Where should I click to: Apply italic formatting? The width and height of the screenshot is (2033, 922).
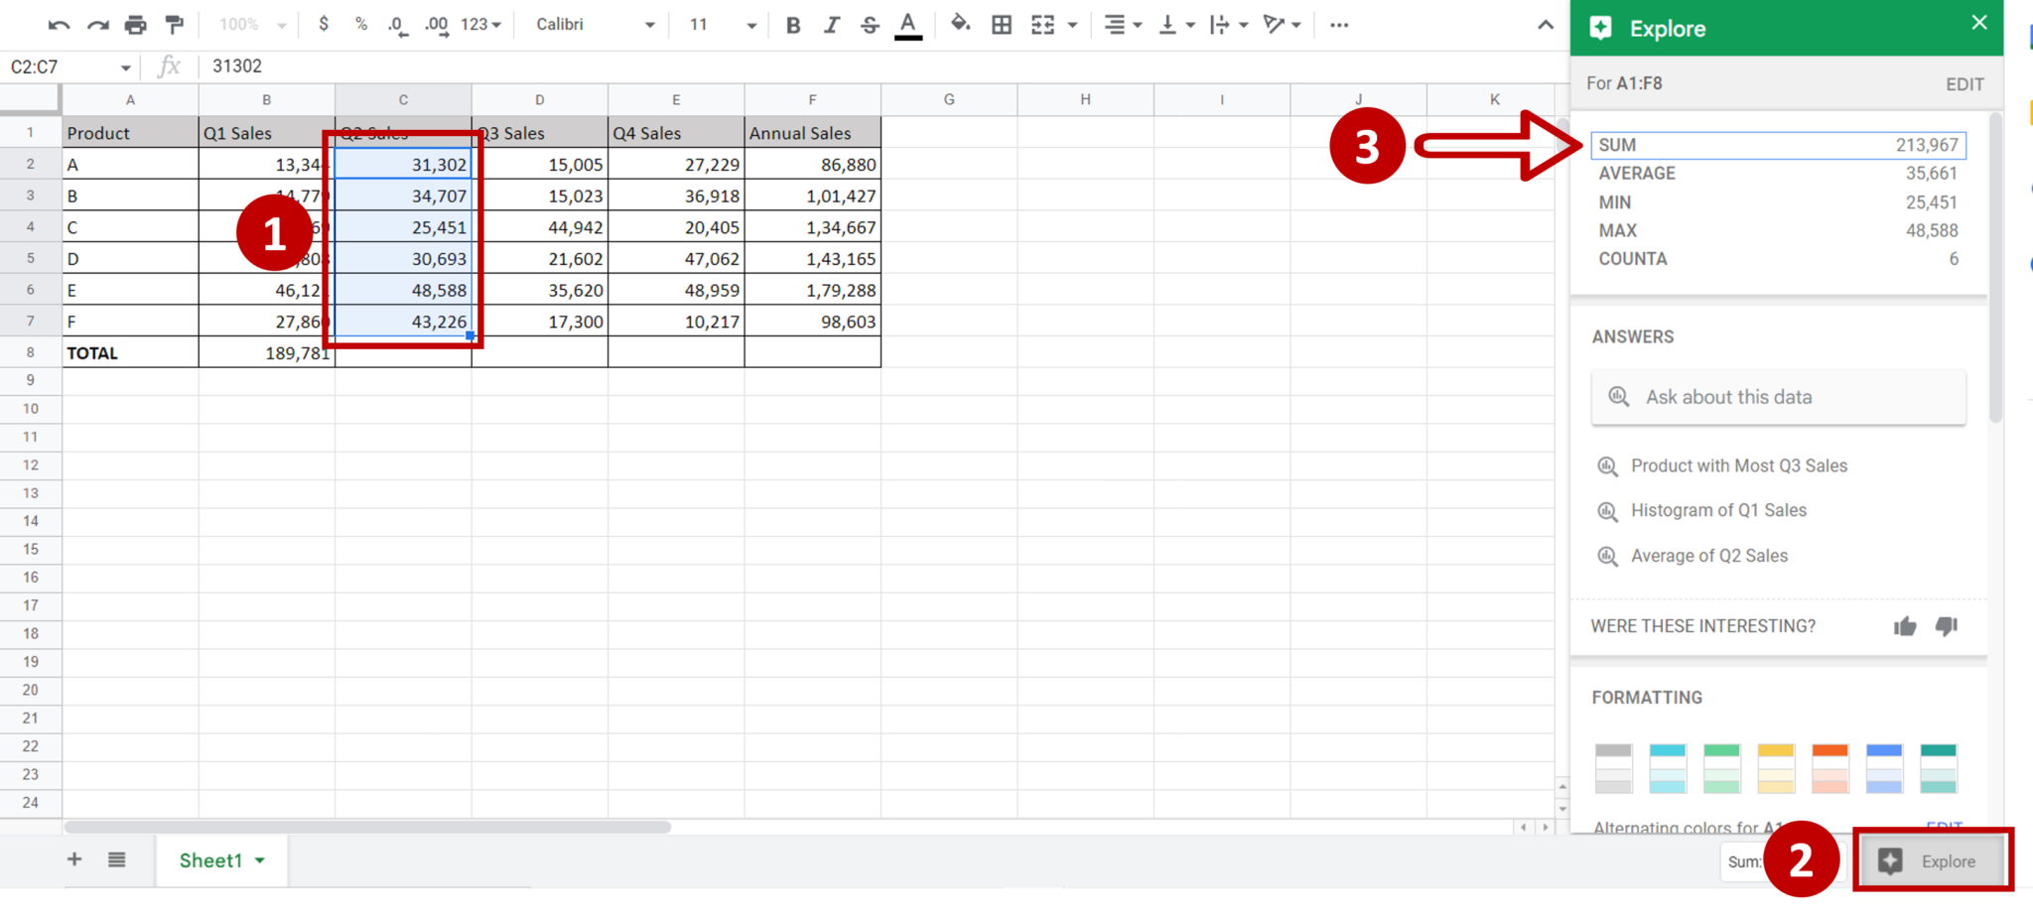[831, 25]
